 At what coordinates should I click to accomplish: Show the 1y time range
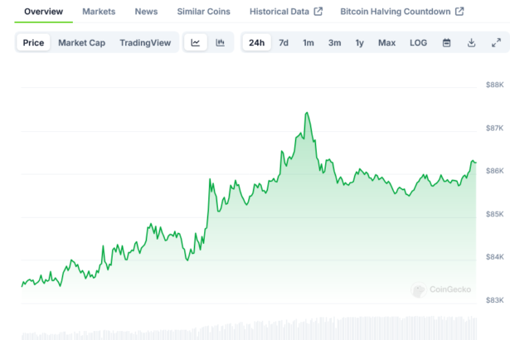(359, 42)
